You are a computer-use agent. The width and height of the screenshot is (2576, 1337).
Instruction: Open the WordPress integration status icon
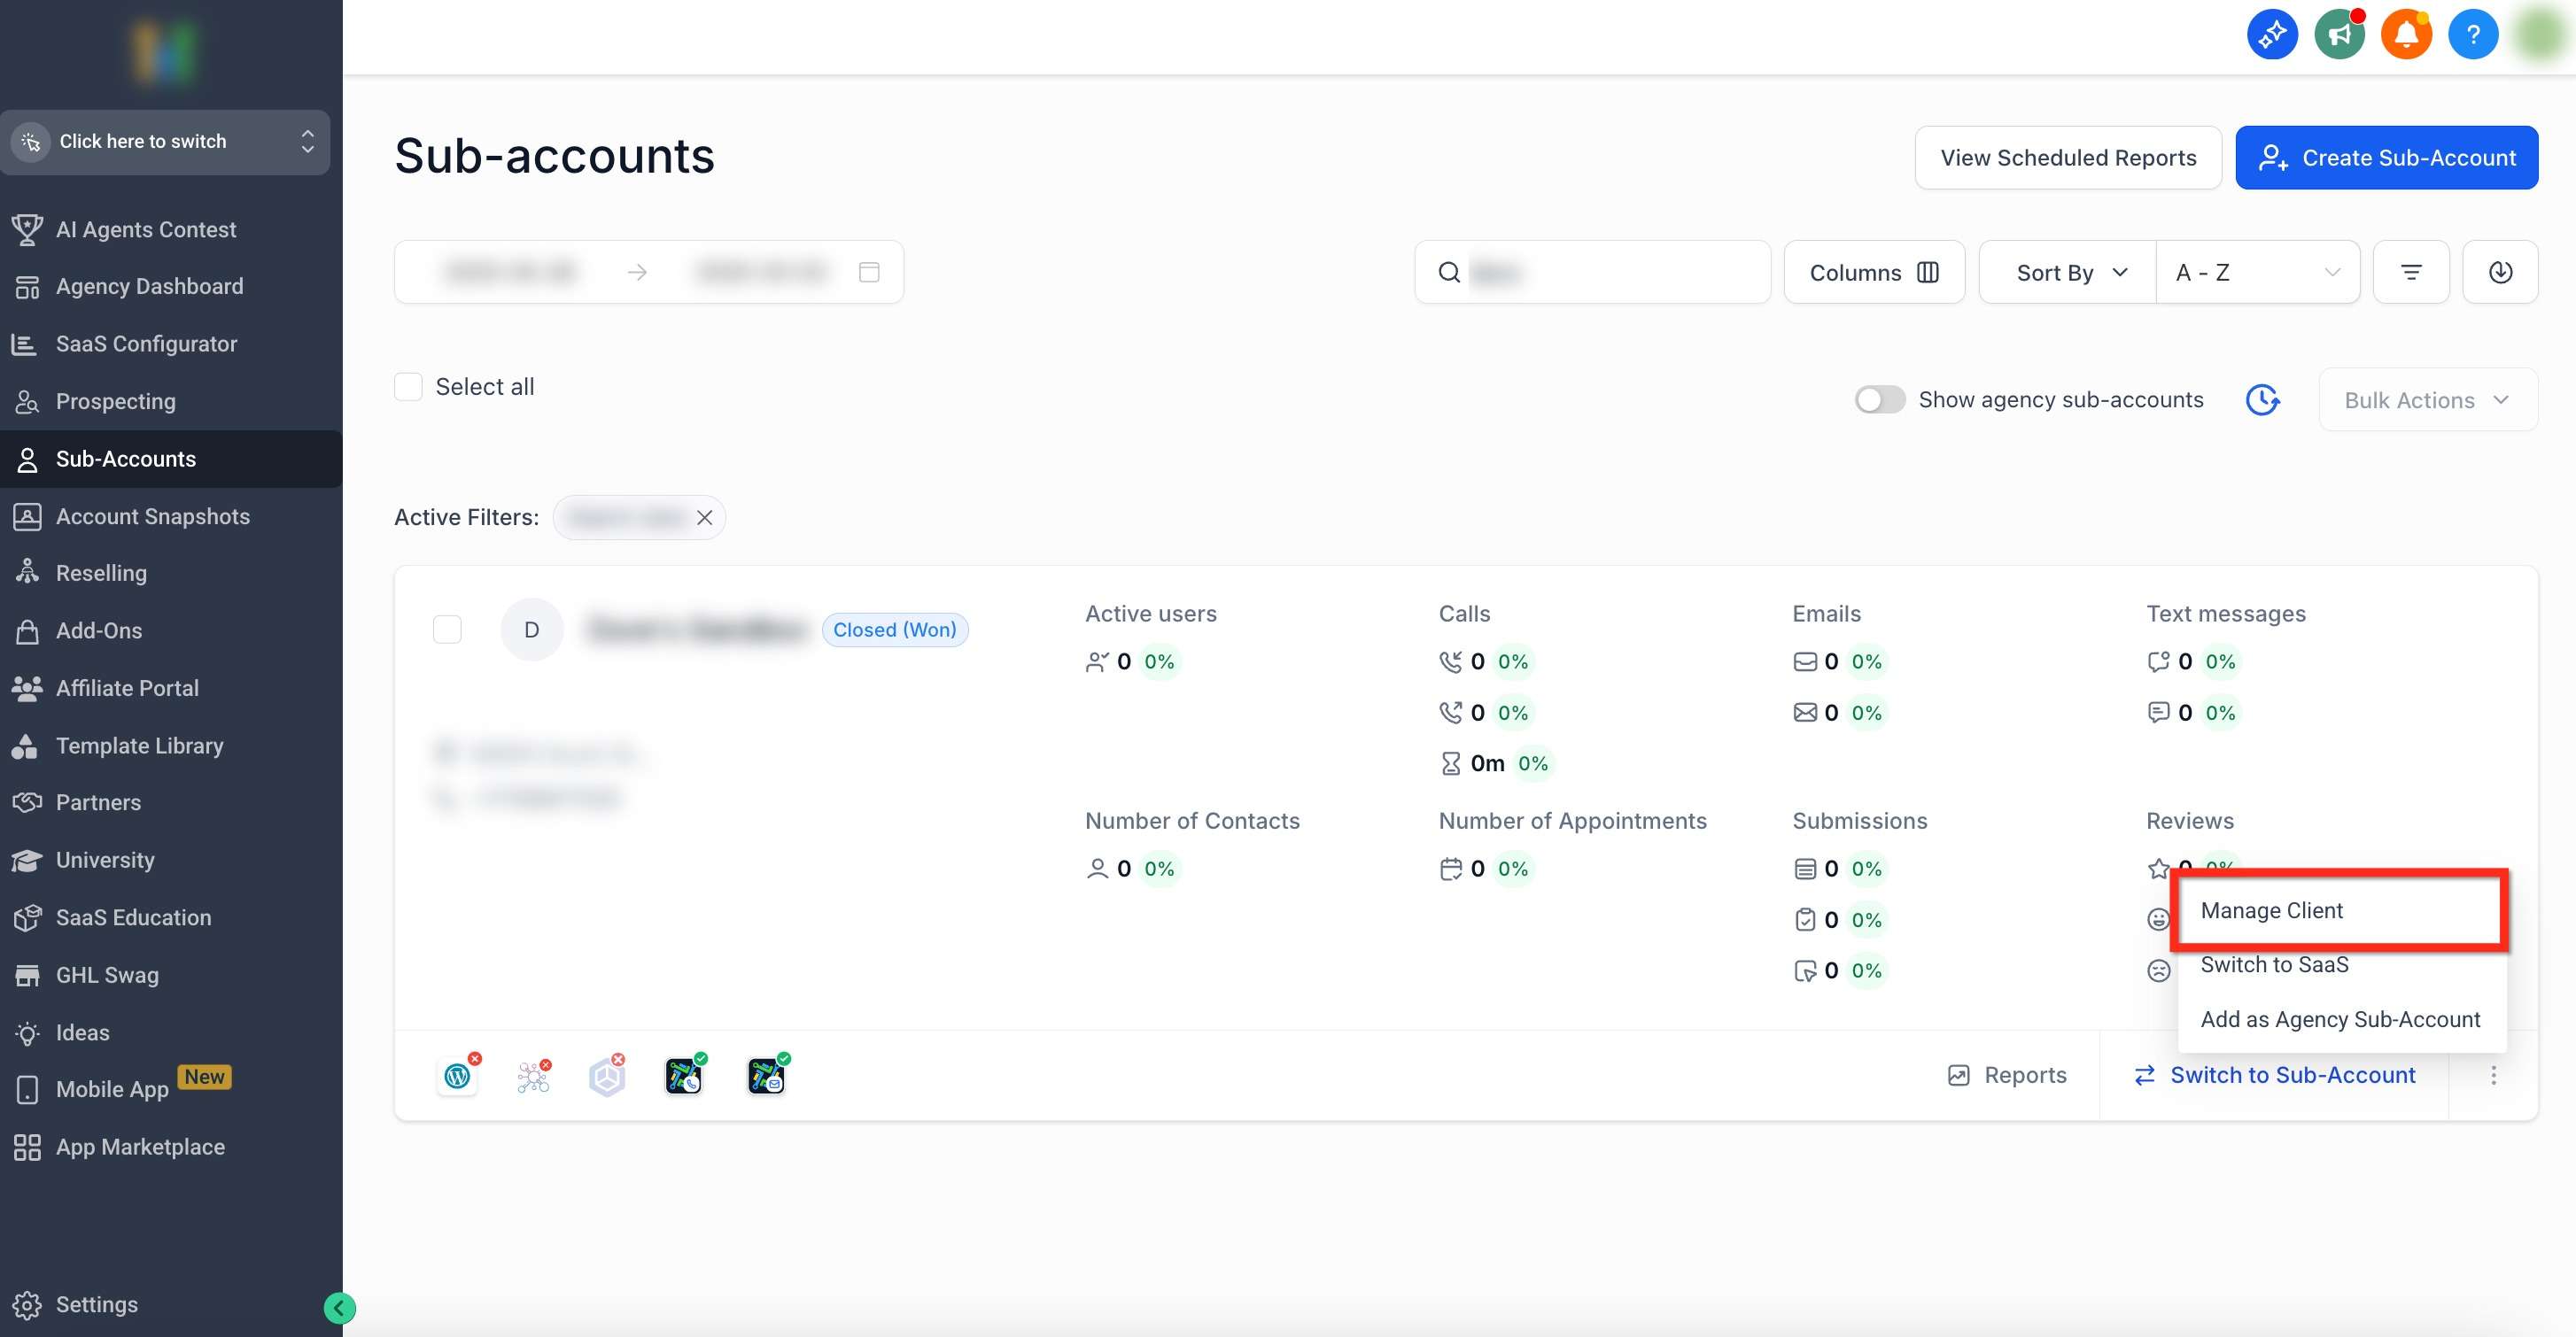458,1076
